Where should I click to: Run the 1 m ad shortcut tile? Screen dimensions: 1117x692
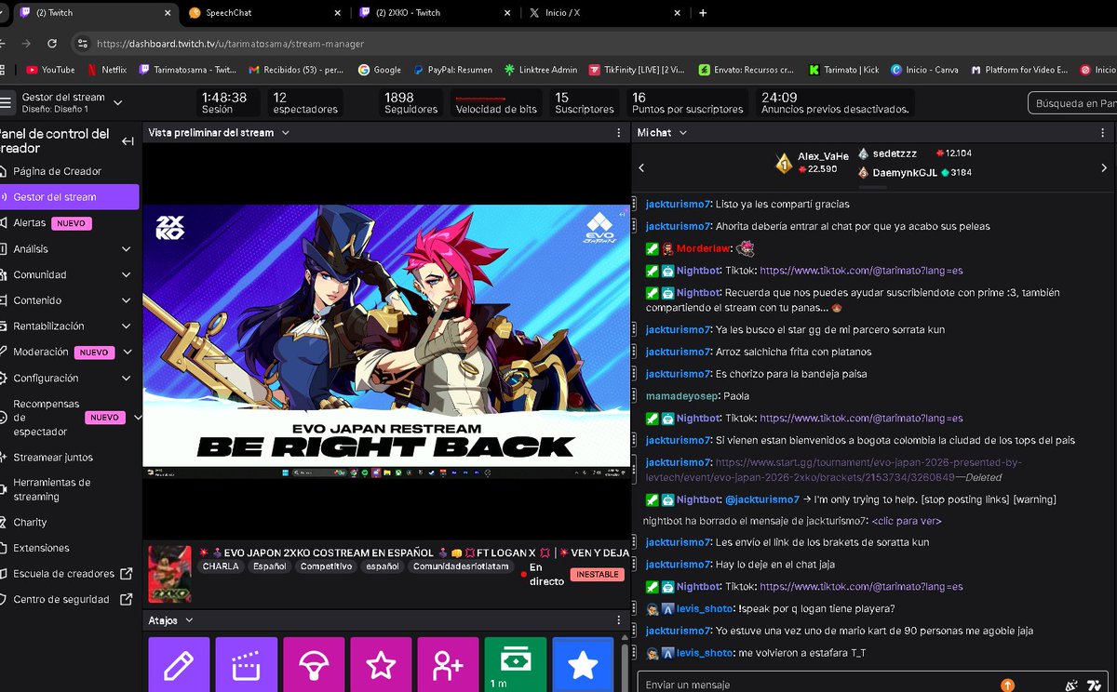click(x=515, y=665)
